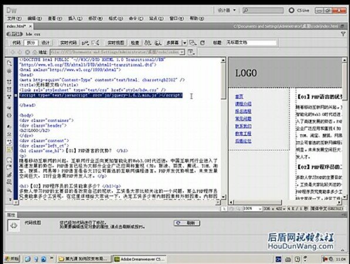Show the Code Navigator in coding toolbar
Image resolution: width=350 pixels, height=264 pixels.
pyautogui.click(x=9, y=71)
